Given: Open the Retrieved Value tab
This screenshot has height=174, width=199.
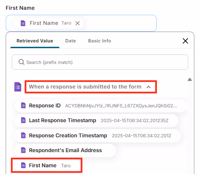Looking at the screenshot, I should pyautogui.click(x=35, y=41).
